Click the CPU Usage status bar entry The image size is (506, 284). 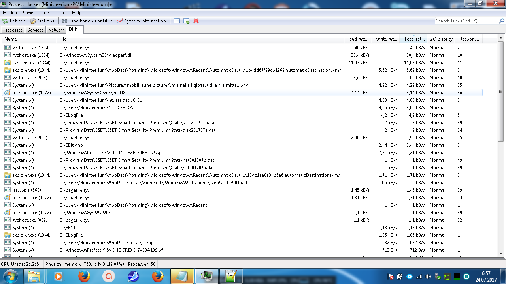21,264
